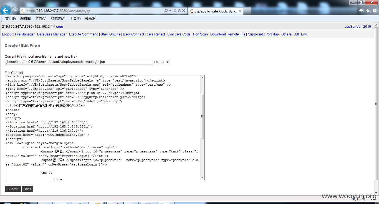This screenshot has width=379, height=204.
Task: Open Favorites star icon
Action: 368,11
